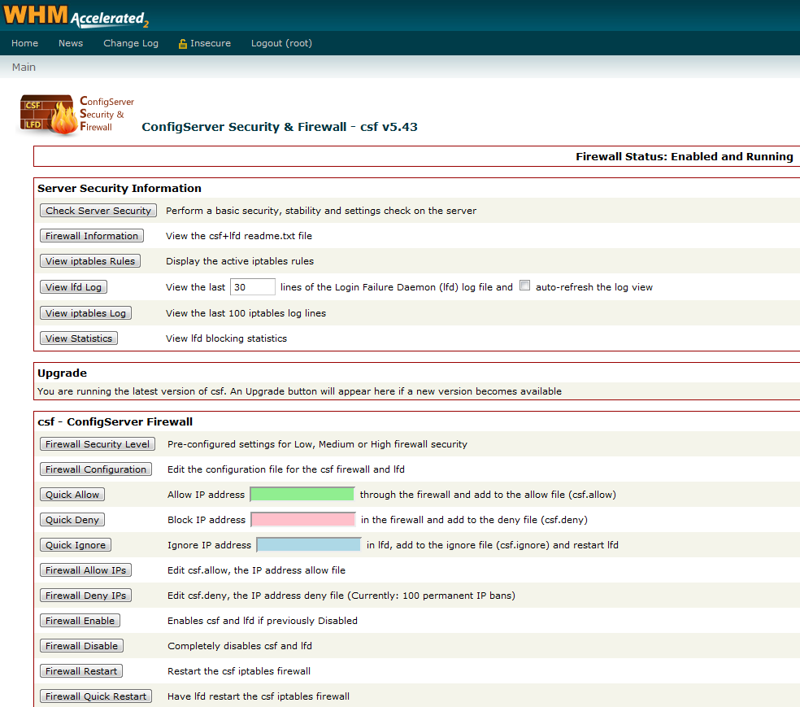Click the pink Block IP address field
This screenshot has height=707, width=800.
(303, 520)
